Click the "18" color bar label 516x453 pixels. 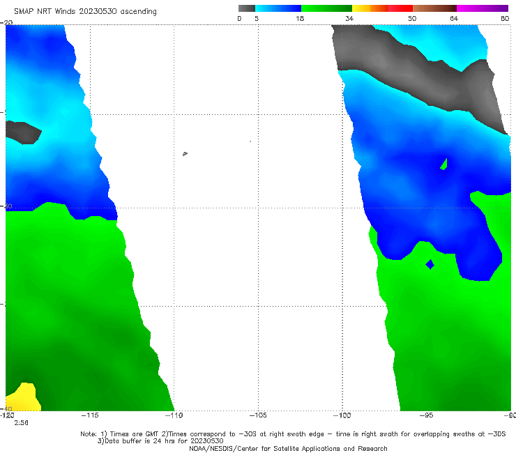(300, 18)
